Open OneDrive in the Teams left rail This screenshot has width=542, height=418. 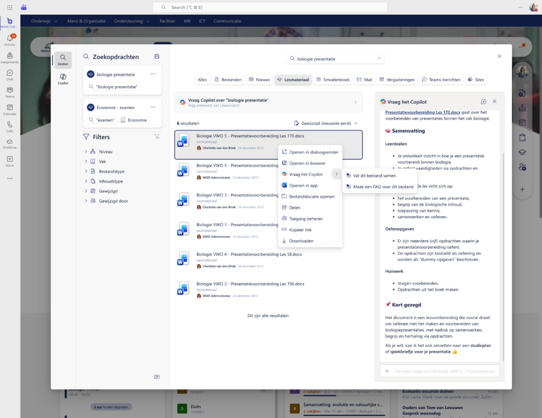[x=9, y=144]
